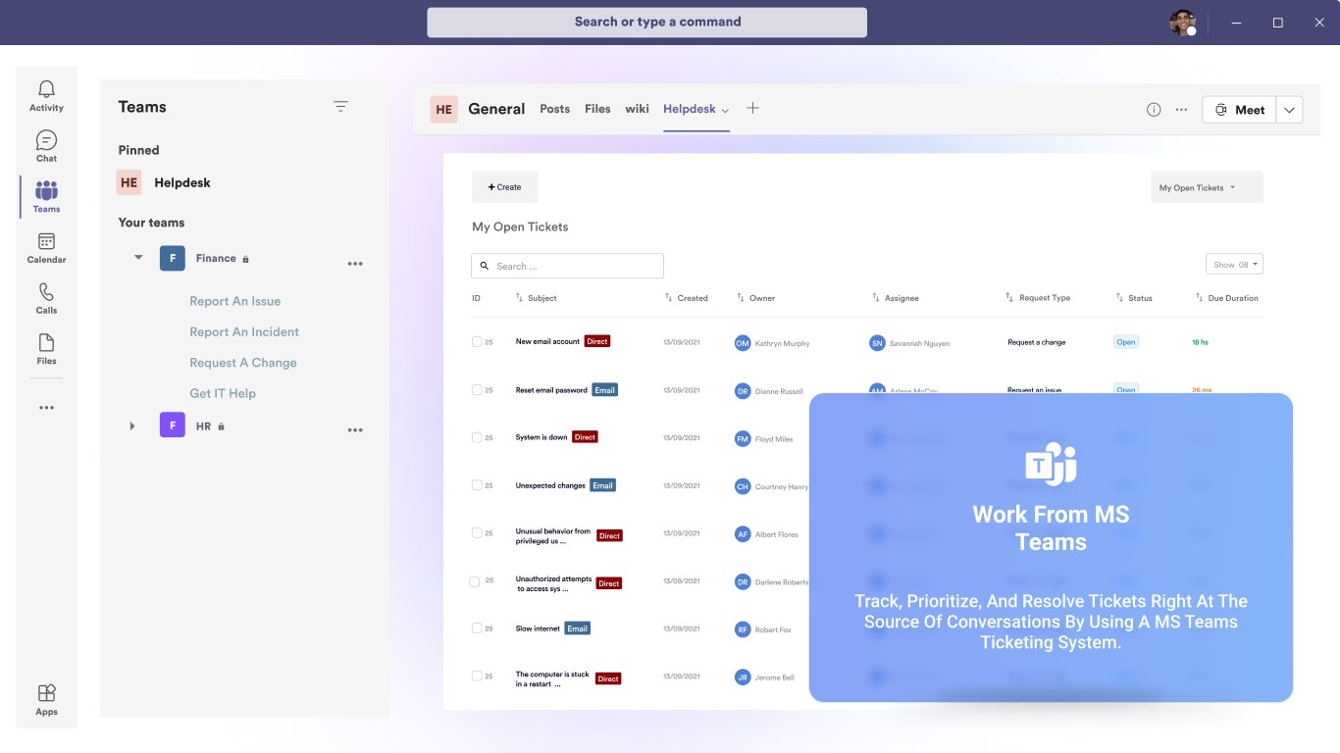Expand the HR team tree
Screen dimensions: 1340x753
[x=132, y=426]
